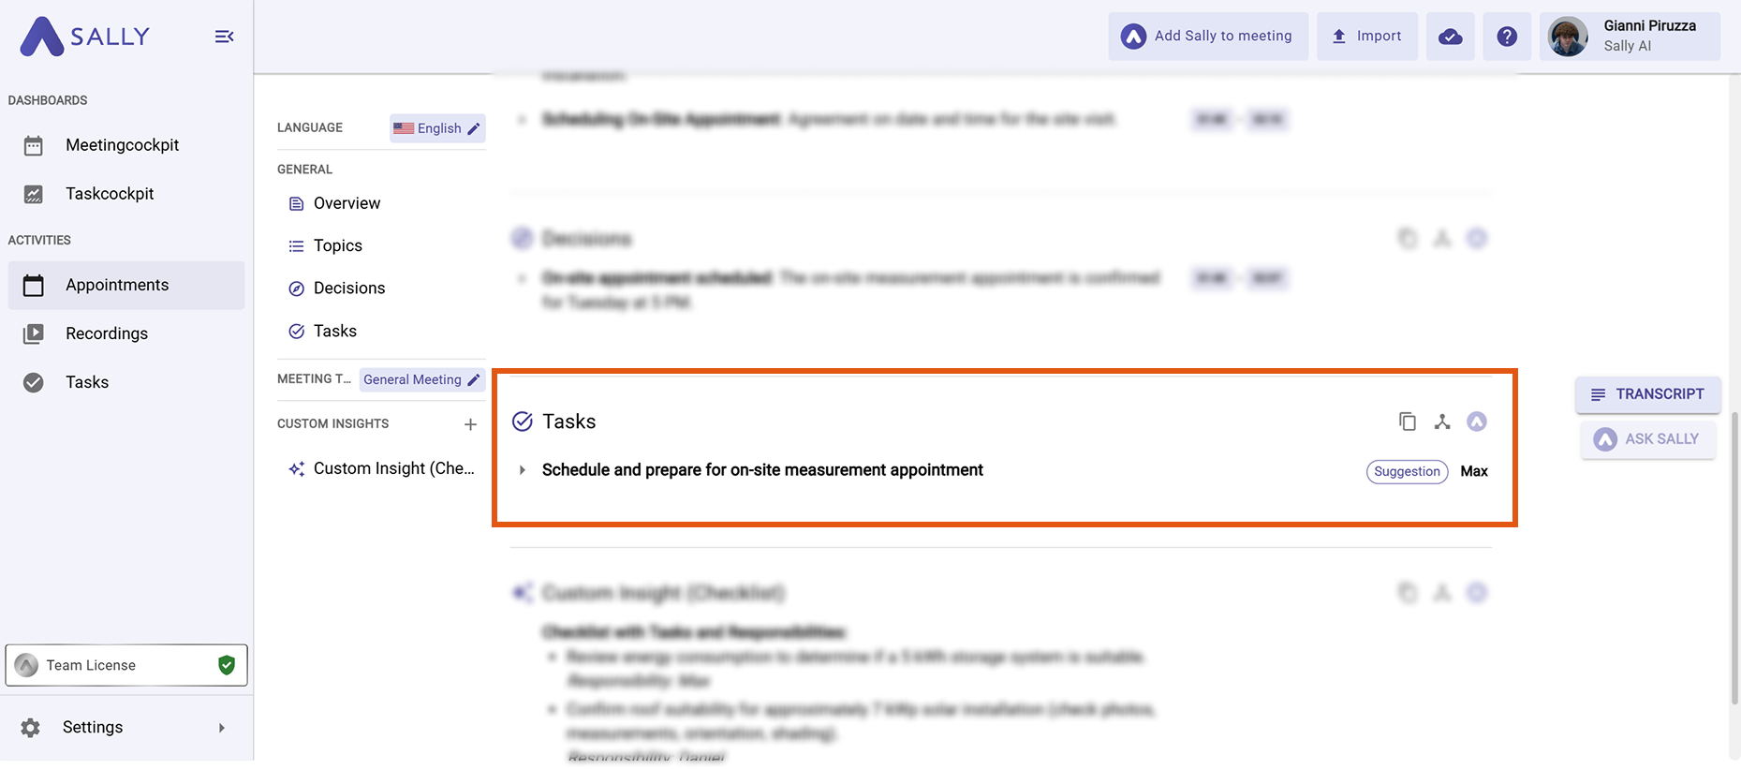Open the help question mark icon

click(x=1506, y=37)
